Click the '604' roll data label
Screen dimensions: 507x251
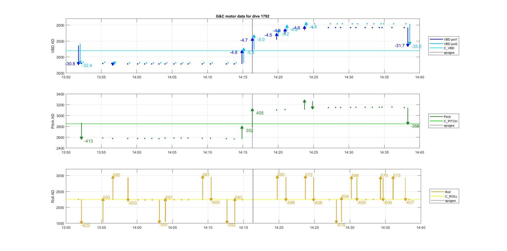tap(345, 197)
